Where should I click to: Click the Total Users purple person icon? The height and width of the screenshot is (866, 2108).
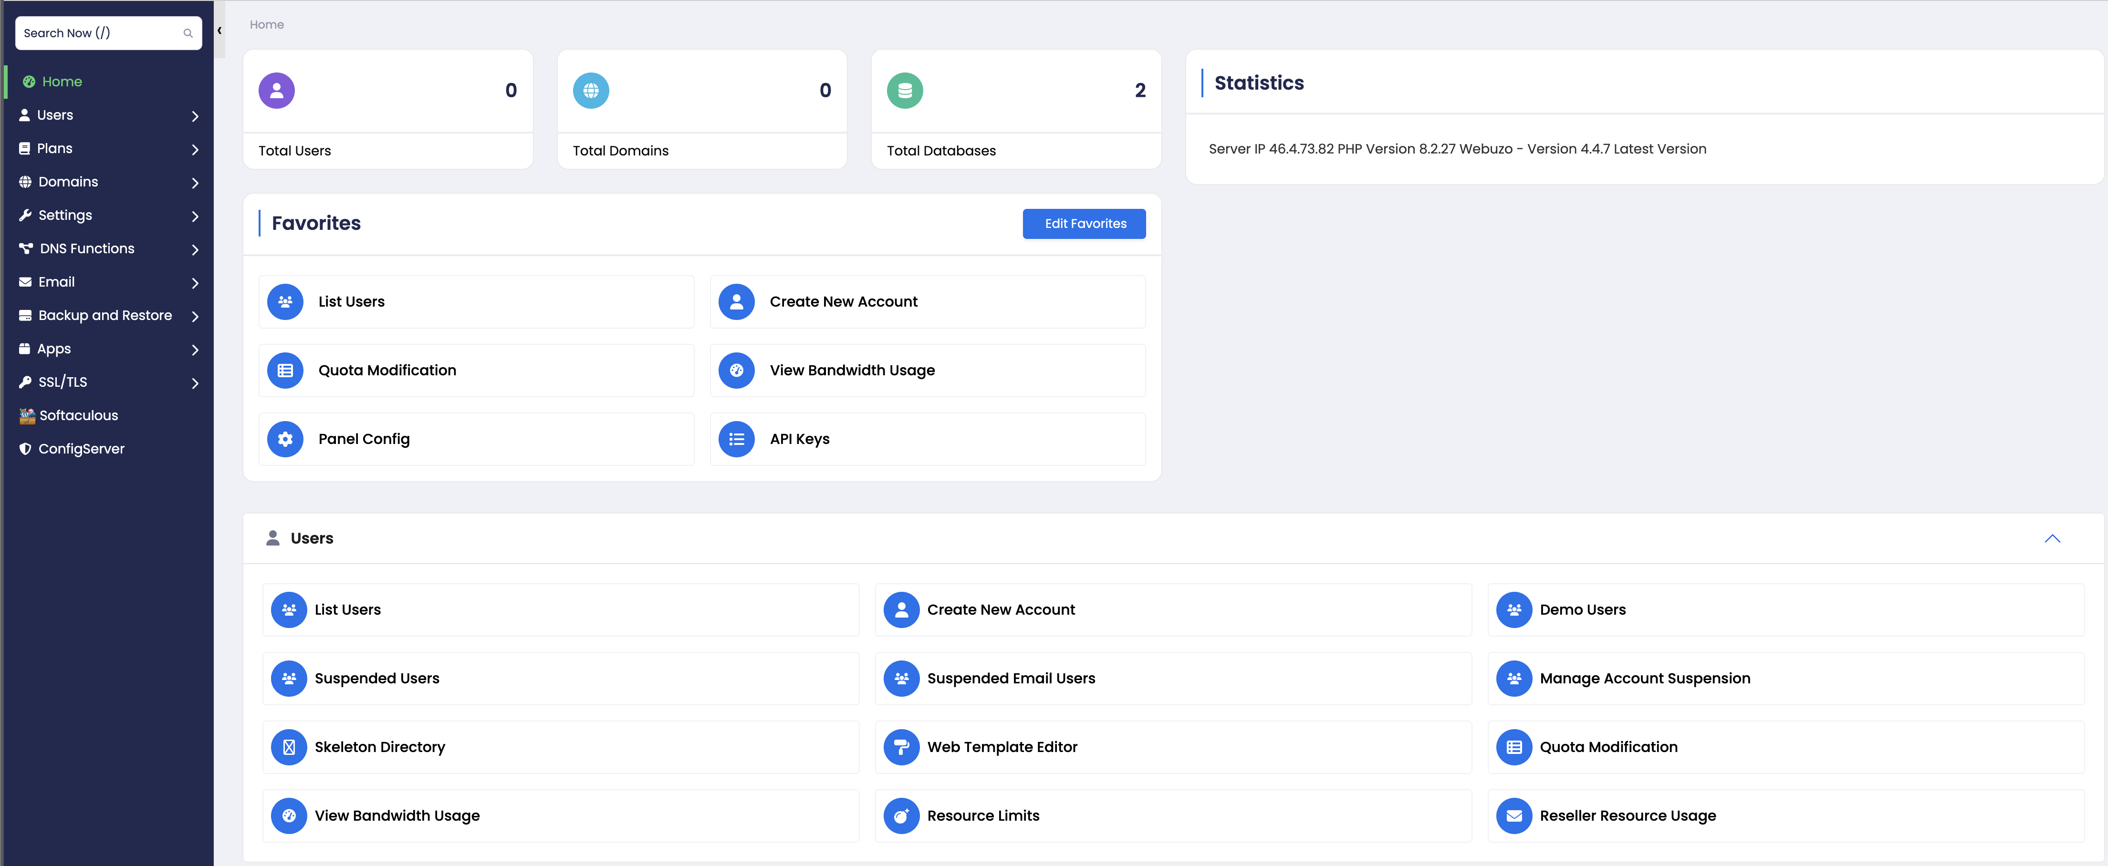(x=277, y=91)
